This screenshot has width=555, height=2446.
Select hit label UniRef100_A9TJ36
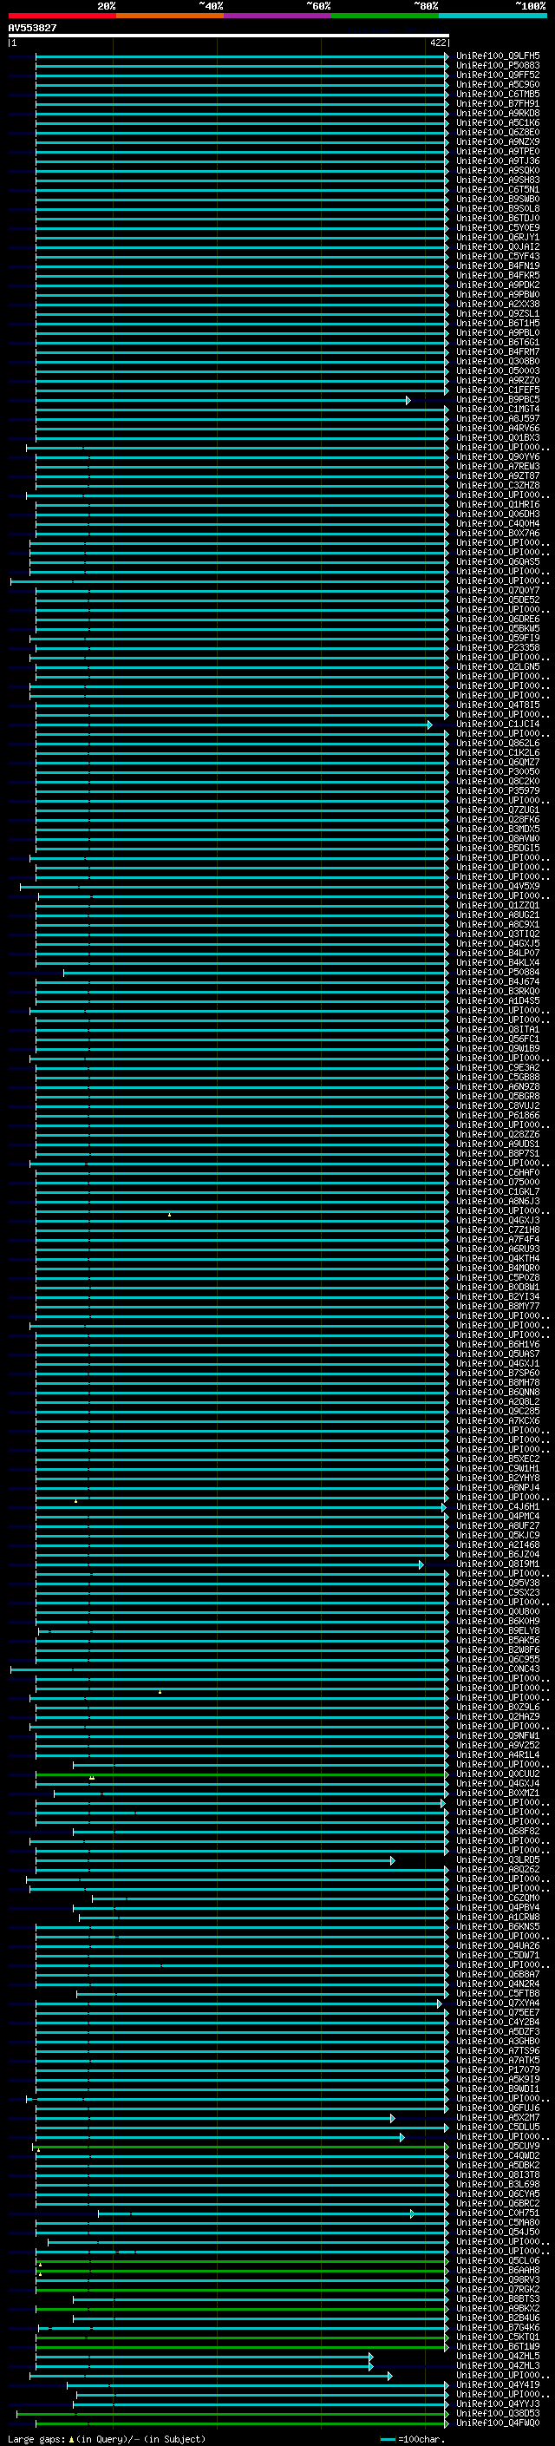(498, 161)
